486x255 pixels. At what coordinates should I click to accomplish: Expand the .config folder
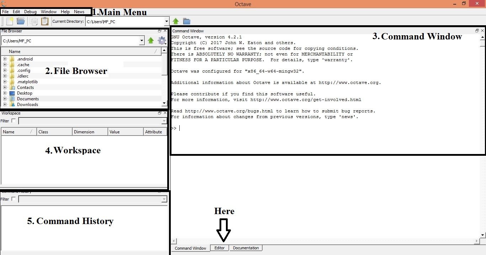(x=5, y=70)
